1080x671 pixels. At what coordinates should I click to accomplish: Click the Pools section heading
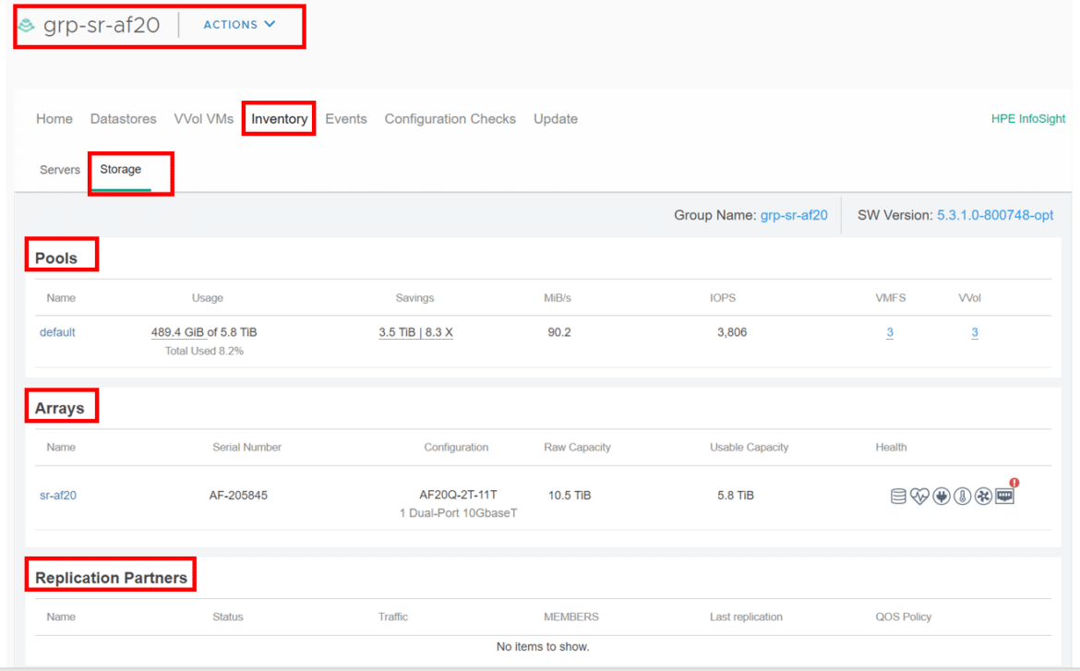[55, 258]
